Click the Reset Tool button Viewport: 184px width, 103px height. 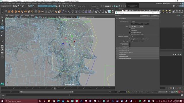point(145,16)
